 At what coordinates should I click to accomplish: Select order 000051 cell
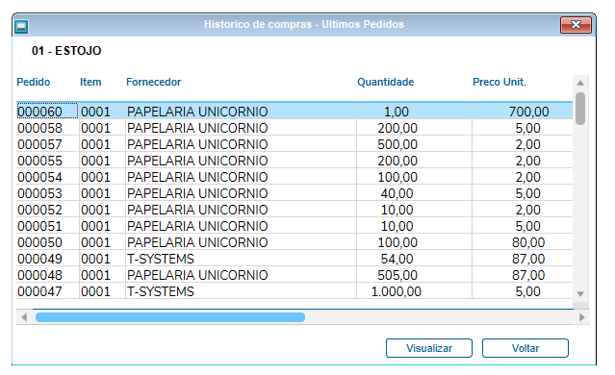pyautogui.click(x=47, y=226)
